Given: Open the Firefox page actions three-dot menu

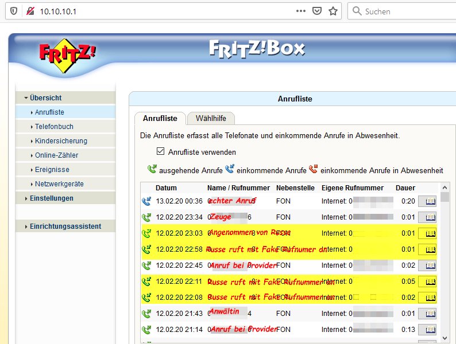Looking at the screenshot, I should click(301, 11).
